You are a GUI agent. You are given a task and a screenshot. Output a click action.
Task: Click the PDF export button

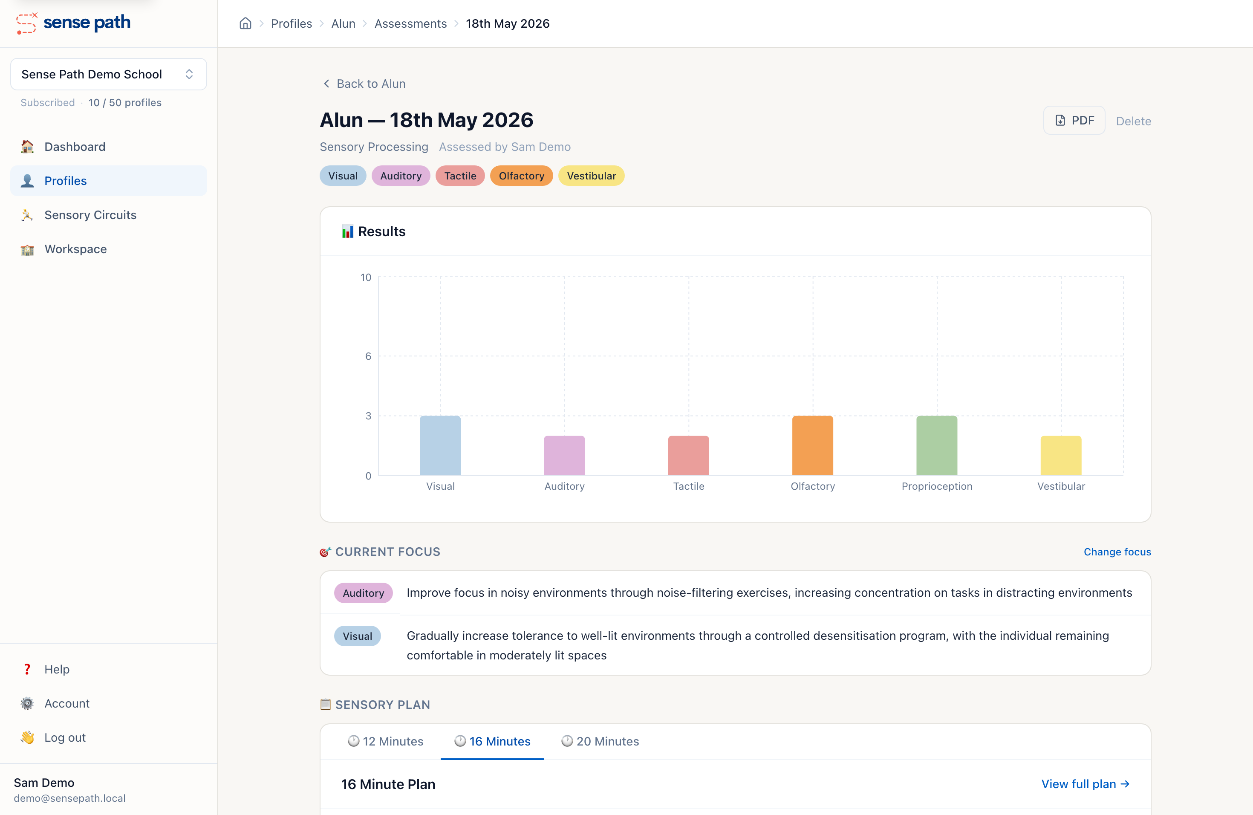pyautogui.click(x=1074, y=121)
